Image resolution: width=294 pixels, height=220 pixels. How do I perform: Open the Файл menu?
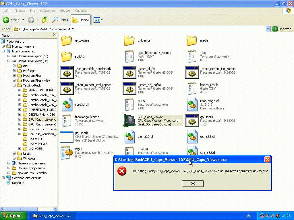(6, 11)
